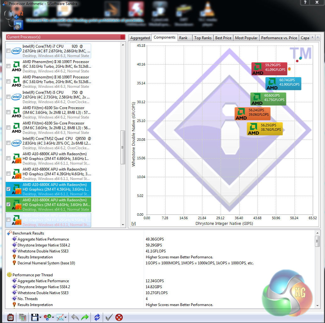This screenshot has width=325, height=323.
Task: Click the yellow AMD 56.25GIPS chart label
Action: point(265,129)
